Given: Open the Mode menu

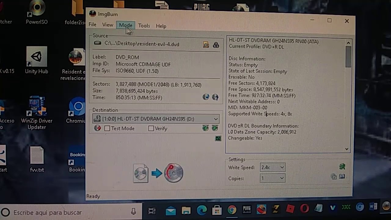Looking at the screenshot, I should 126,25.
